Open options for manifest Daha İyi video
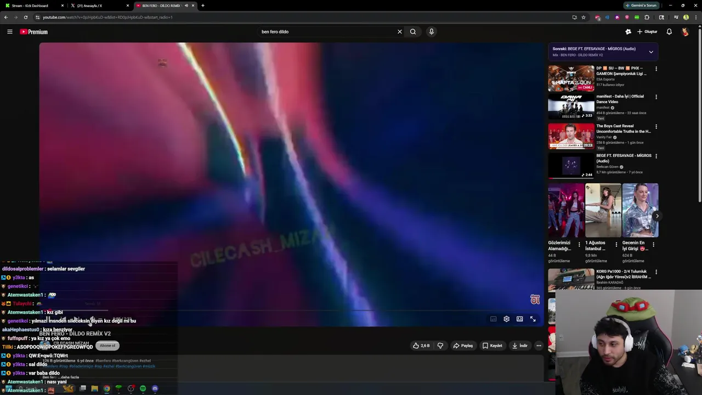 (656, 97)
